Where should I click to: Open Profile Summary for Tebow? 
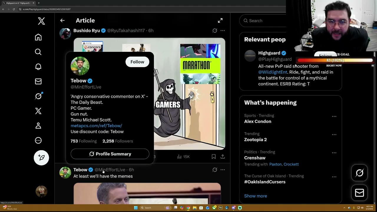coord(110,154)
